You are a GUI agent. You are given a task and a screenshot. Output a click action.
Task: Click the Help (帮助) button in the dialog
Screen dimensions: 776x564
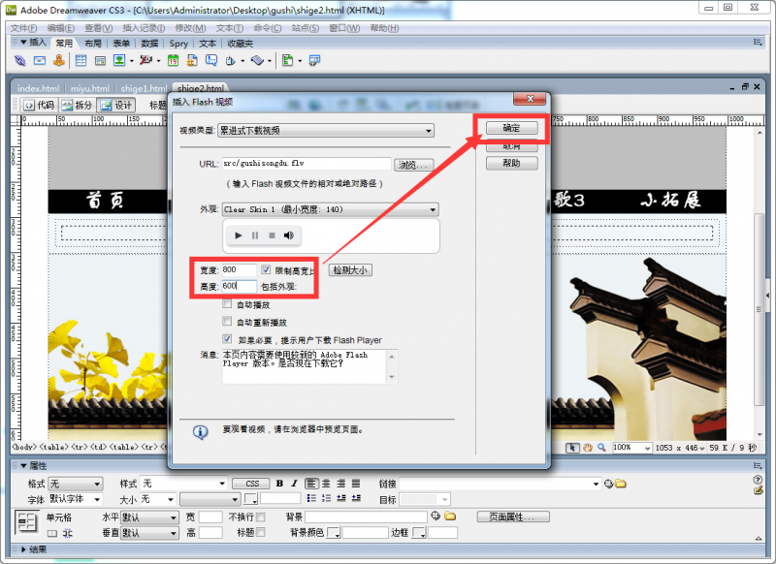[x=512, y=163]
